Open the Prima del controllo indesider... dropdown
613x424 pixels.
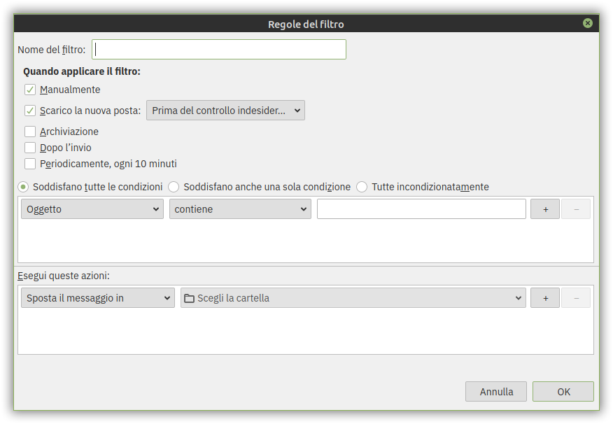point(225,111)
